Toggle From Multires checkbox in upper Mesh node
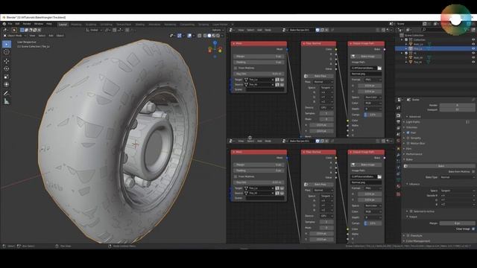477x268 pixels. [236, 68]
